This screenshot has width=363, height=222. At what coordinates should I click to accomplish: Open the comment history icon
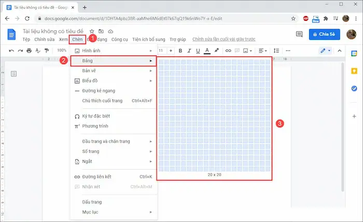(x=299, y=34)
